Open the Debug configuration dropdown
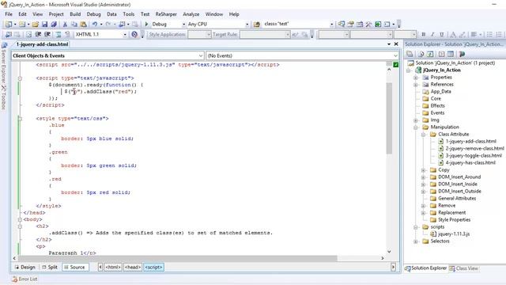Image resolution: width=506 pixels, height=285 pixels. [x=183, y=25]
